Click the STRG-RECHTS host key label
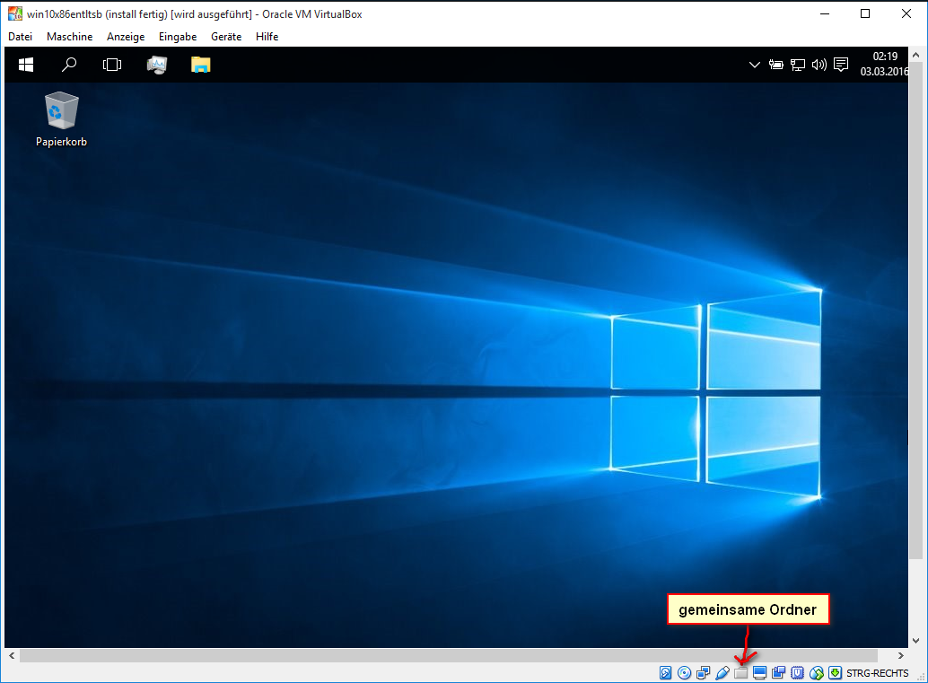Image resolution: width=928 pixels, height=683 pixels. coord(877,673)
